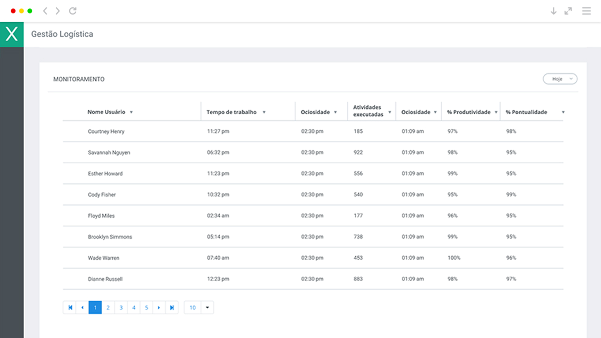Screen dimensions: 601x338
Task: Click Atividades executadas column header
Action: click(368, 111)
